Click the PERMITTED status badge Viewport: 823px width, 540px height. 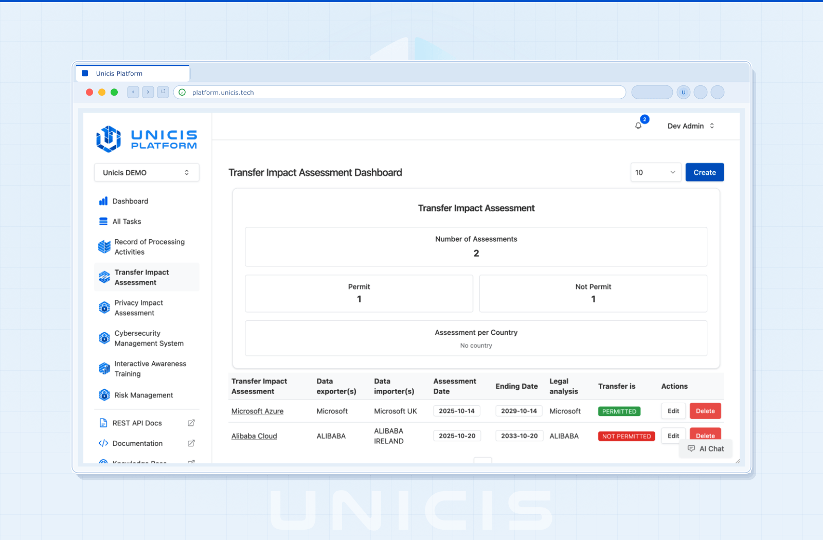pos(619,411)
